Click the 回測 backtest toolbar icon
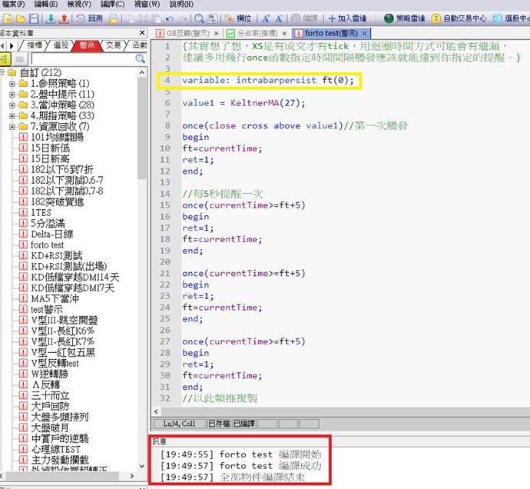This screenshot has height=489, width=530. pyautogui.click(x=88, y=18)
